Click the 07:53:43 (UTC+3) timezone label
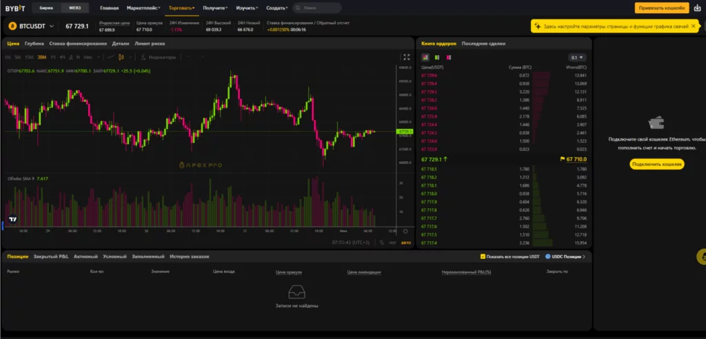The height and width of the screenshot is (339, 706). (351, 243)
